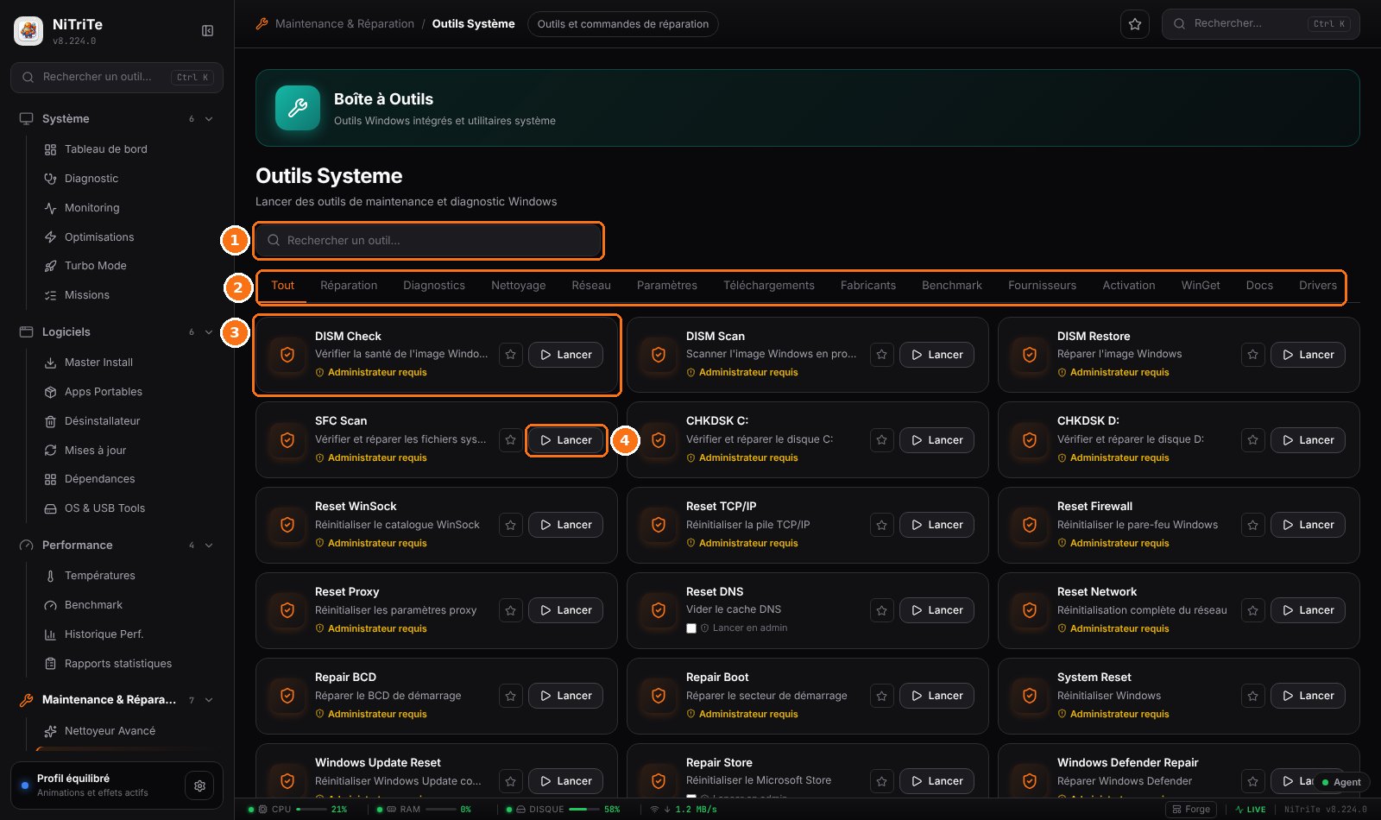Click the Agent button
Screen dimensions: 1381x820
coord(1341,782)
